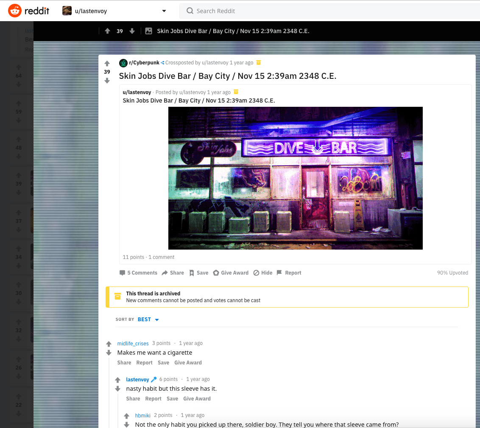Report the post

(x=289, y=273)
